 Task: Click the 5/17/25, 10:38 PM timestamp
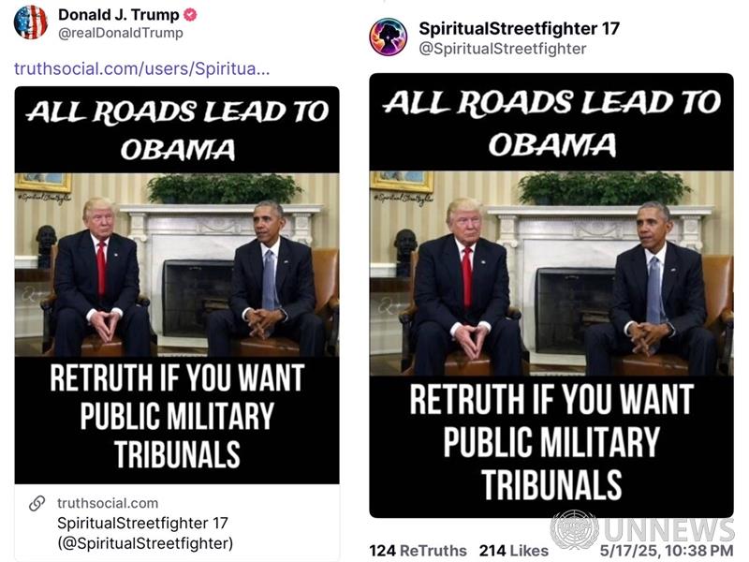tap(667, 551)
